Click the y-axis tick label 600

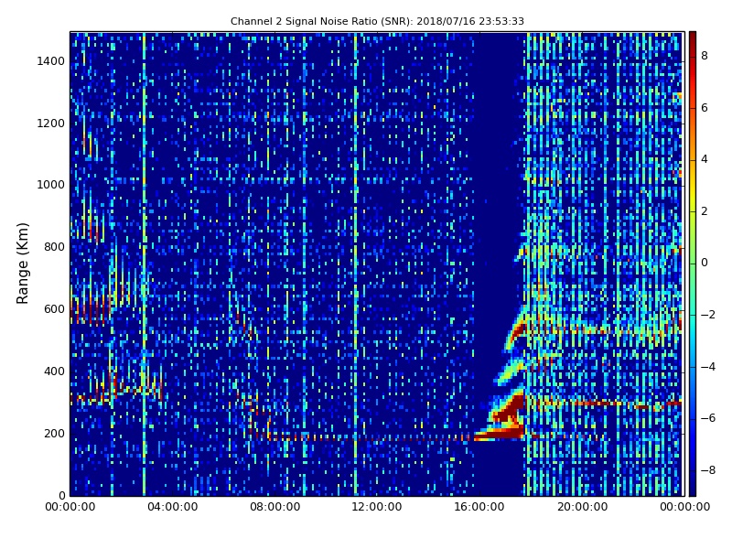tap(54, 309)
